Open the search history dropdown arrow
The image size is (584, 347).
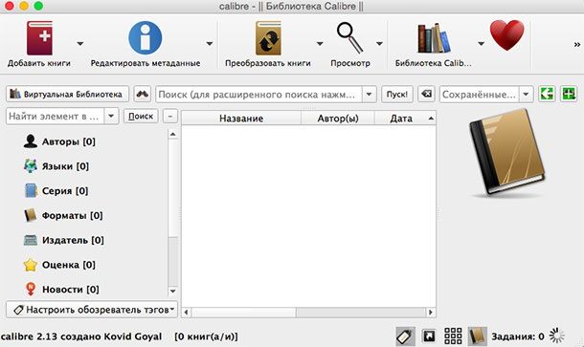click(370, 94)
